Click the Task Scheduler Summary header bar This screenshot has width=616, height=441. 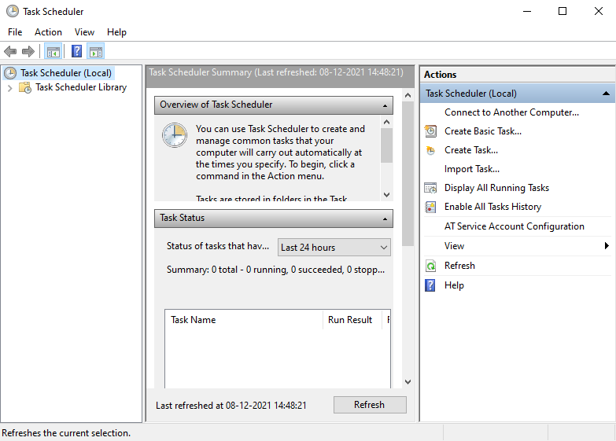[x=280, y=76]
